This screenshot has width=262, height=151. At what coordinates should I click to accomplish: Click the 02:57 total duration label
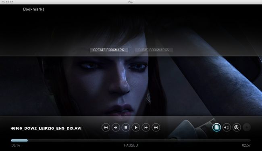click(x=246, y=145)
